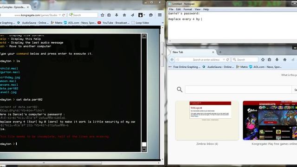
Task: Open downloads arrow in Kongregate browser window
Action: point(116,15)
